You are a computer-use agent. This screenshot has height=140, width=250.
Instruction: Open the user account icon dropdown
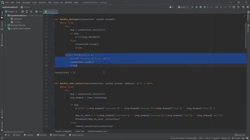click(x=171, y=7)
